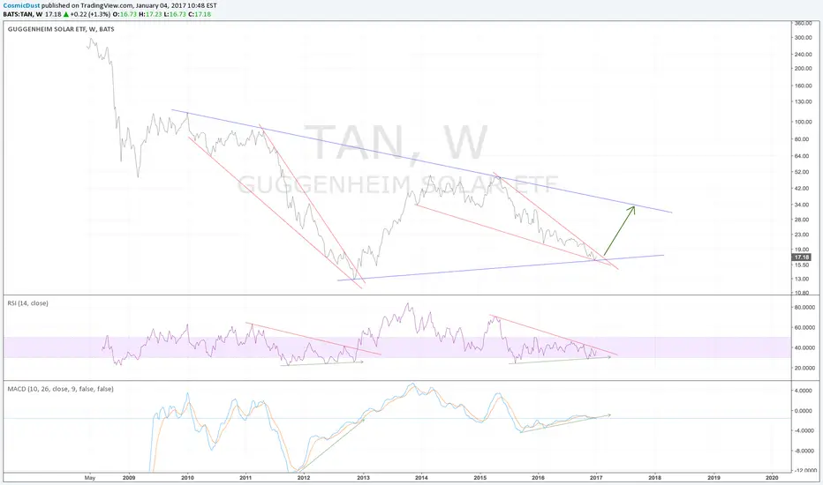The image size is (823, 485).
Task: Click the 42.00 price axis label
Action: click(x=803, y=188)
